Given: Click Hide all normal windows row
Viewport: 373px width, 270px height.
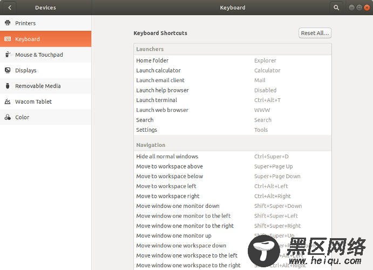Looking at the screenshot, I should [233, 157].
